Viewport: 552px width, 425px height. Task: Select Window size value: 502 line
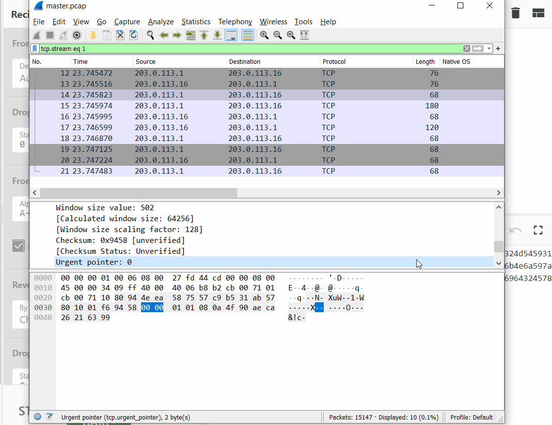click(105, 208)
